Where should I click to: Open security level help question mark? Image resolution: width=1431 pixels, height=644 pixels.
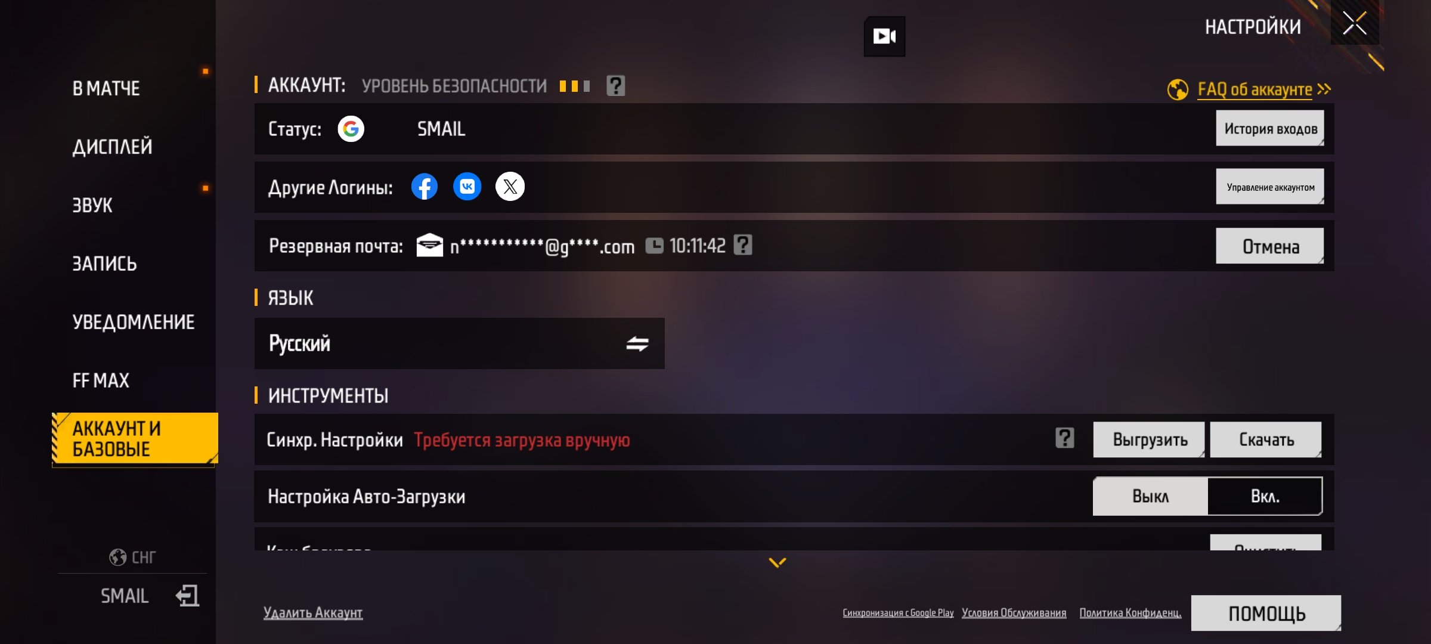point(615,86)
